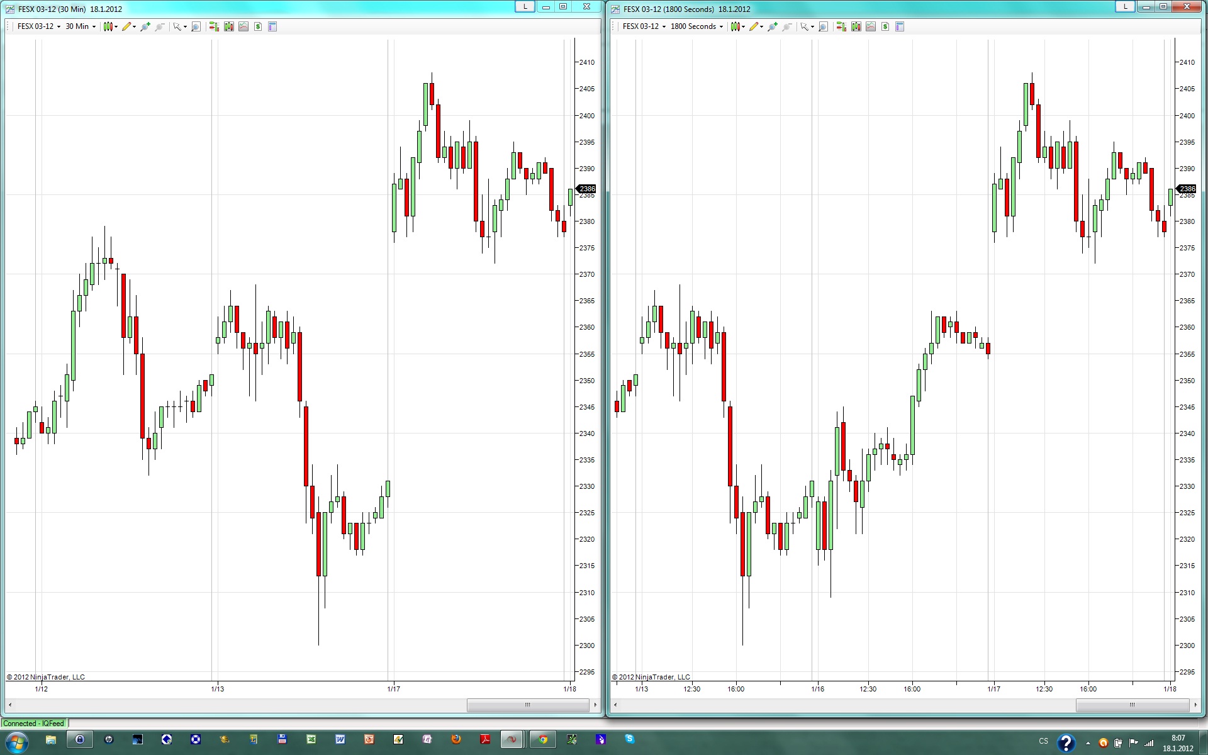Open Data Series candlestick icon in left toolbar
The height and width of the screenshot is (755, 1208).
click(229, 26)
